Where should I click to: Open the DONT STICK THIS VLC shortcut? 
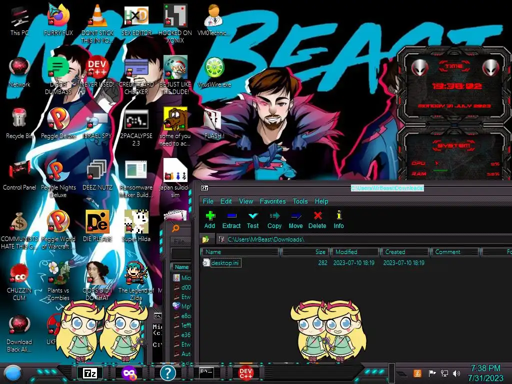point(97,23)
